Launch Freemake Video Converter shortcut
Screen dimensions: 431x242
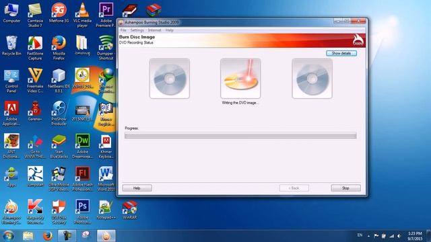(x=35, y=81)
